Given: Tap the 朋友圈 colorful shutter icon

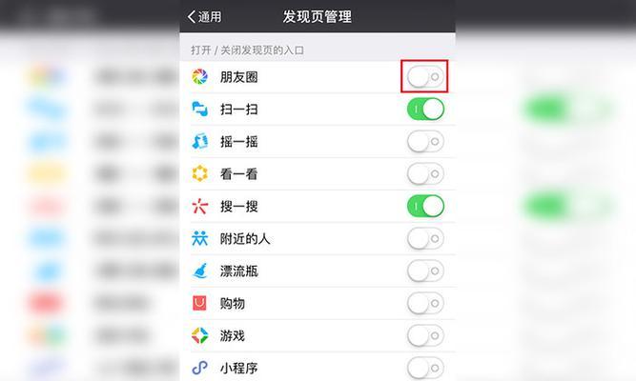Looking at the screenshot, I should click(x=199, y=76).
